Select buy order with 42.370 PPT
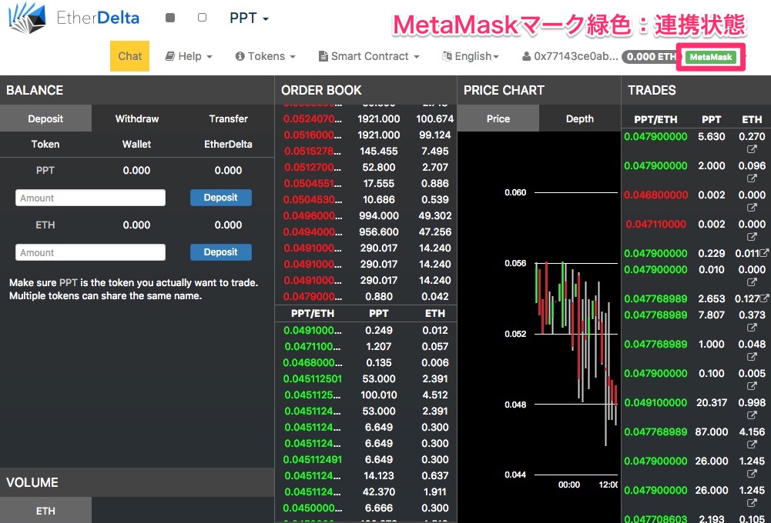 [366, 492]
